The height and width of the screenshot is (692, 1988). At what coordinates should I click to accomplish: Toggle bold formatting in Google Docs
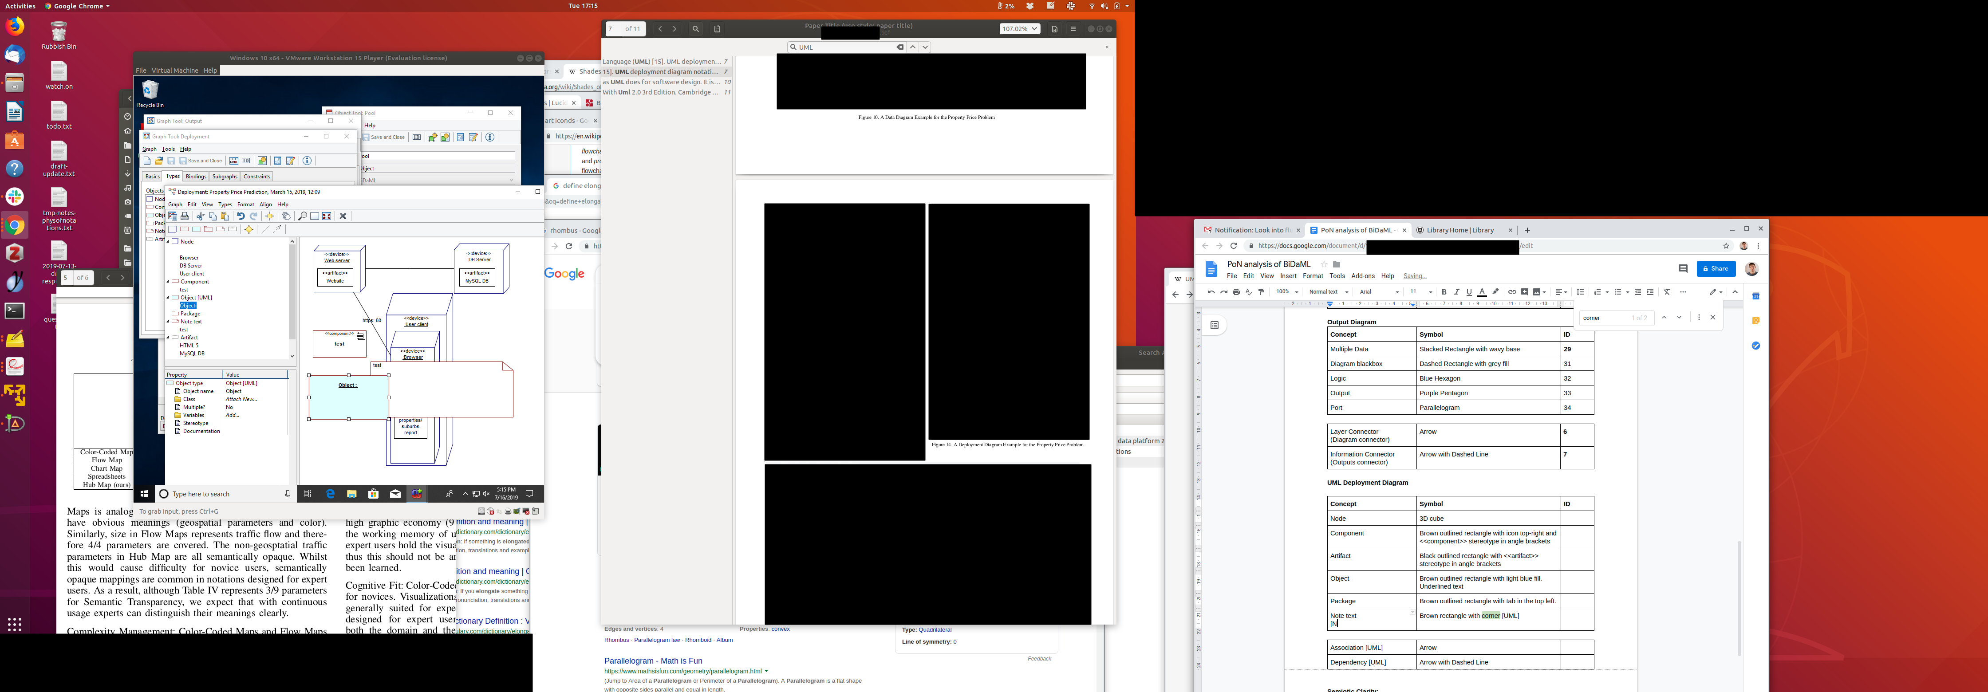click(1444, 291)
